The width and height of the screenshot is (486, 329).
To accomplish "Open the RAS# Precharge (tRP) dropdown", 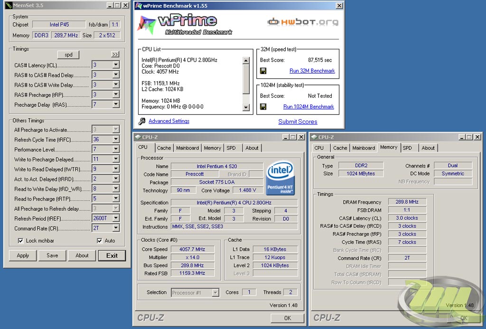I will tap(116, 94).
